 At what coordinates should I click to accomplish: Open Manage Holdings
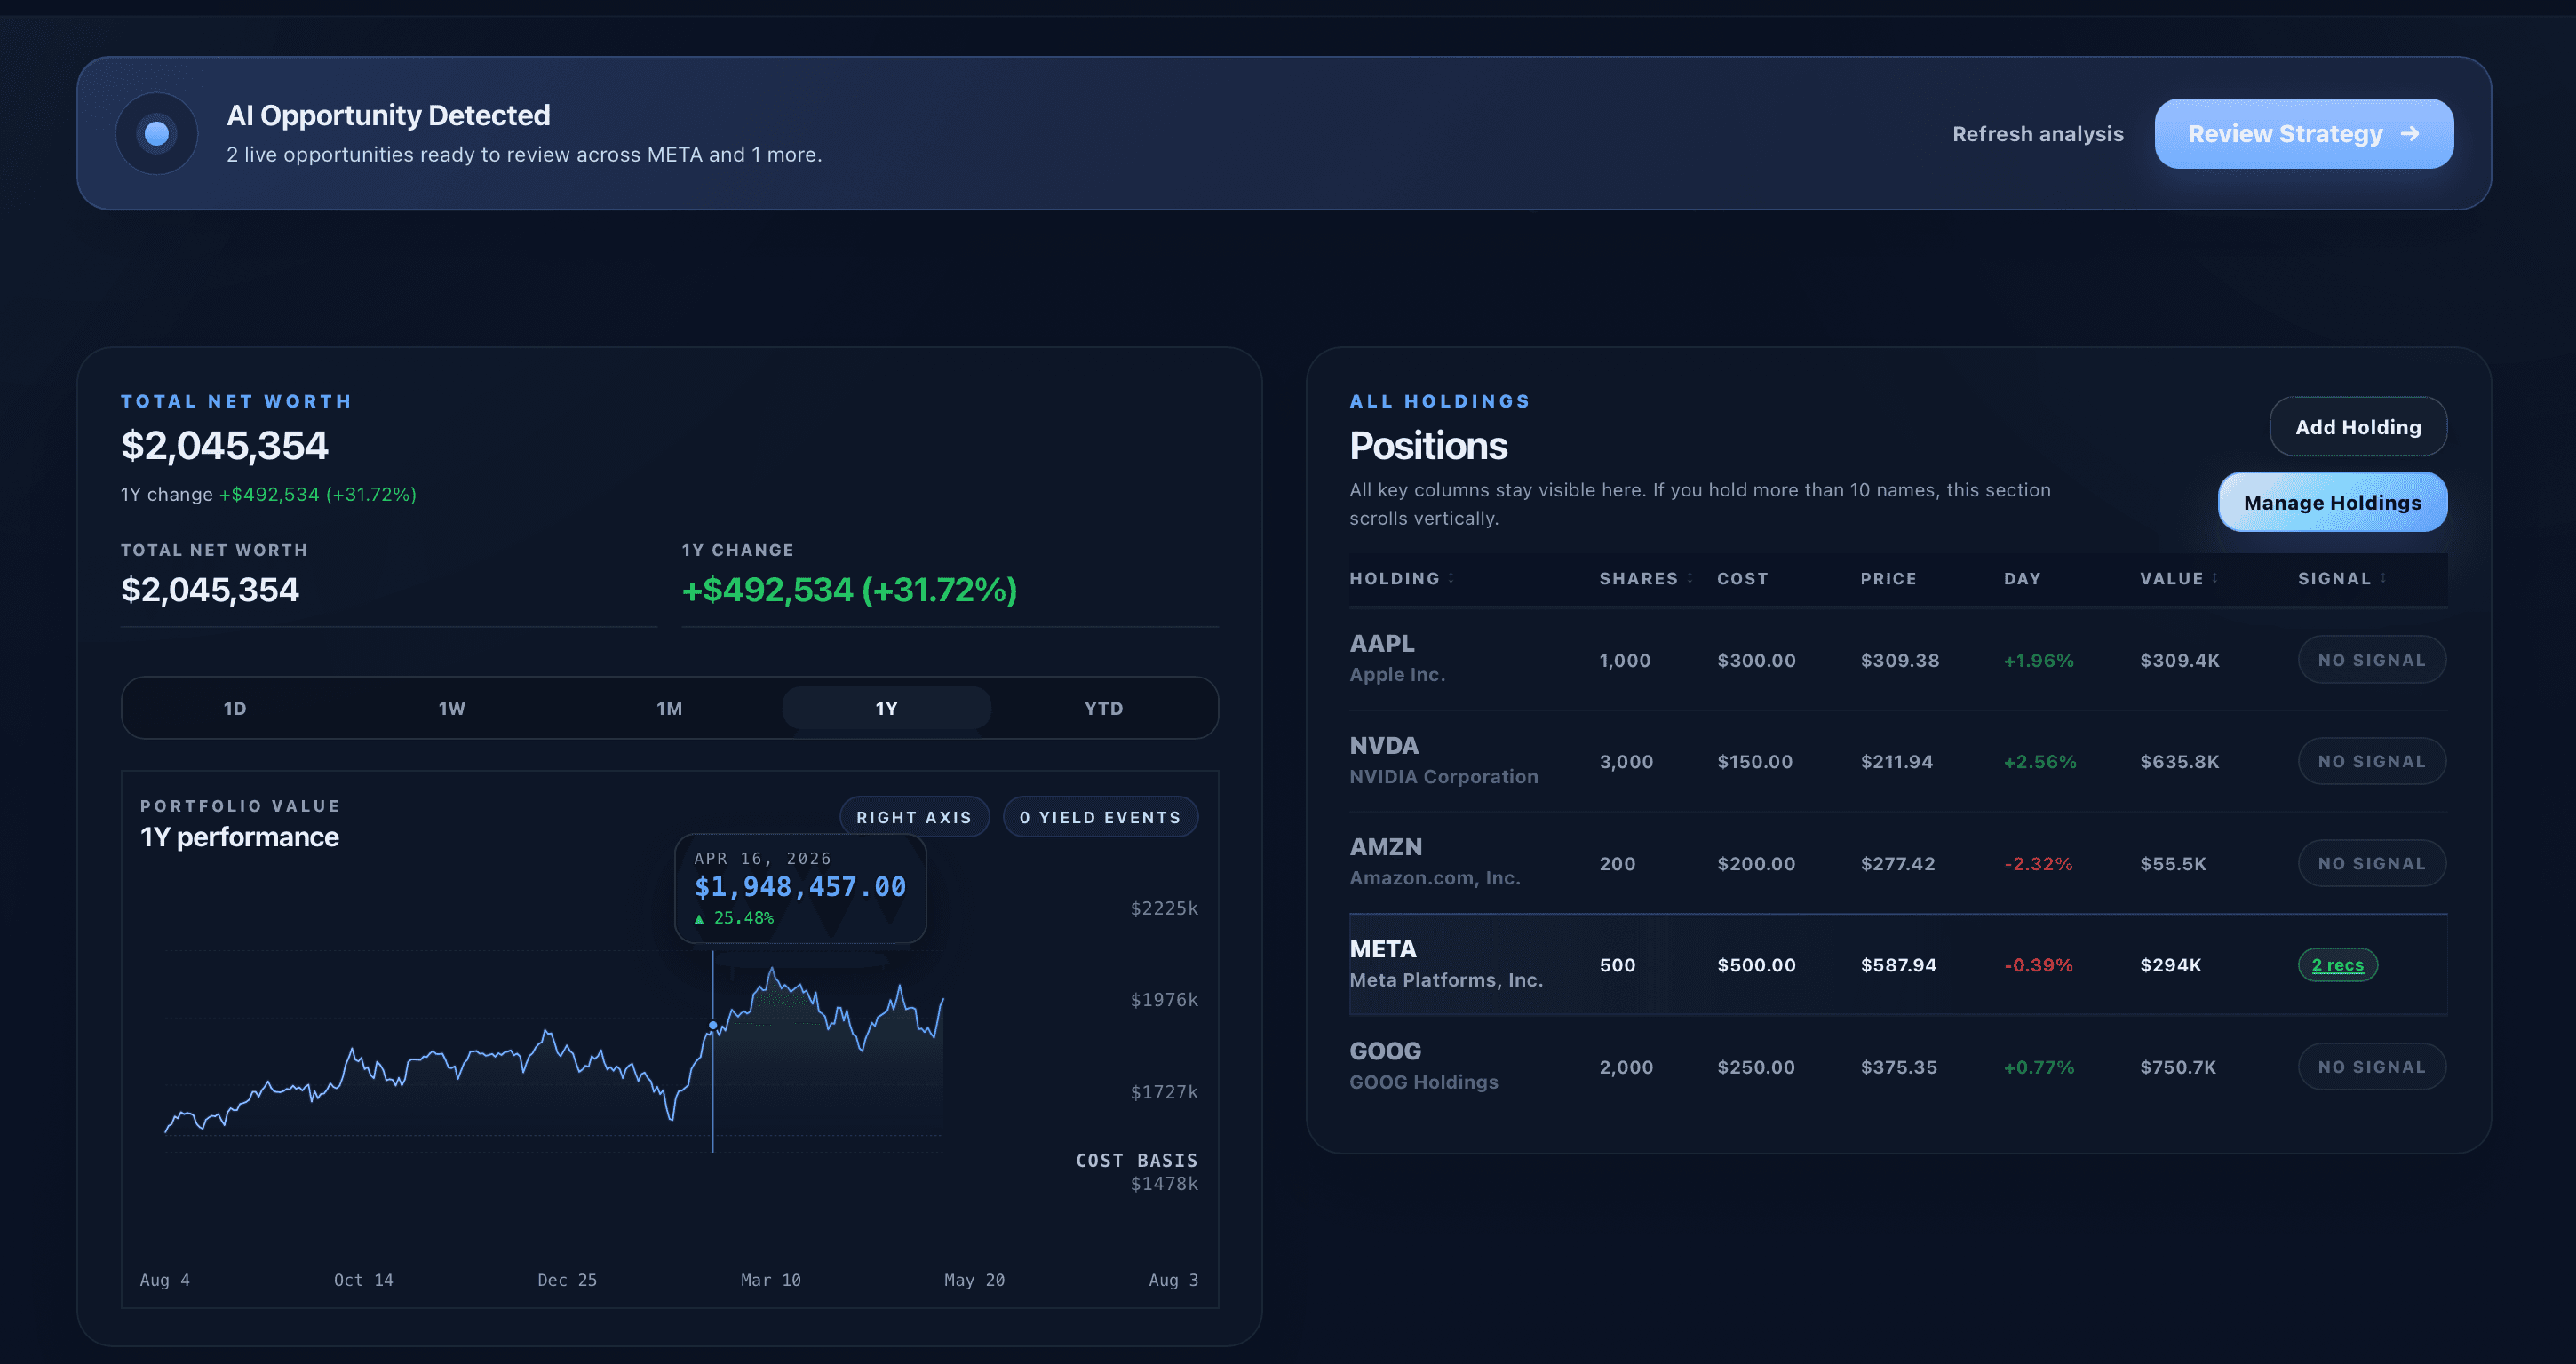point(2332,502)
